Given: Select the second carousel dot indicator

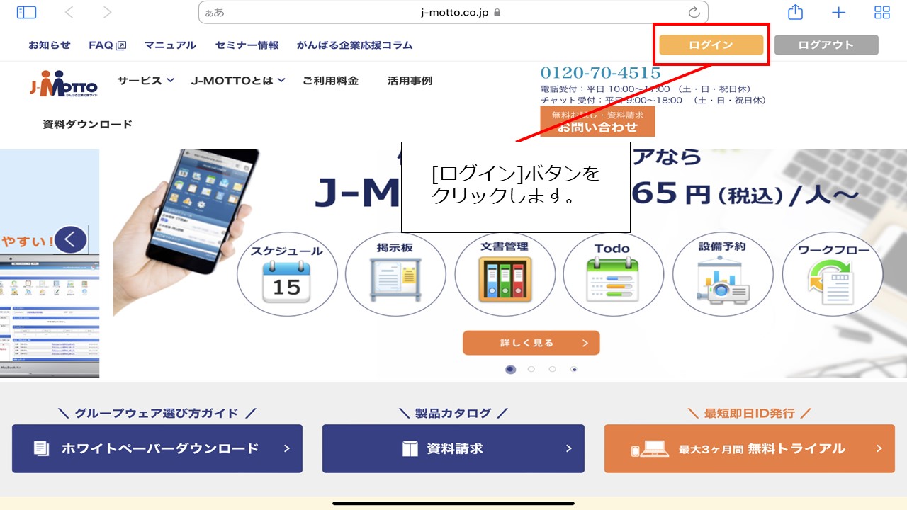Looking at the screenshot, I should coord(531,369).
